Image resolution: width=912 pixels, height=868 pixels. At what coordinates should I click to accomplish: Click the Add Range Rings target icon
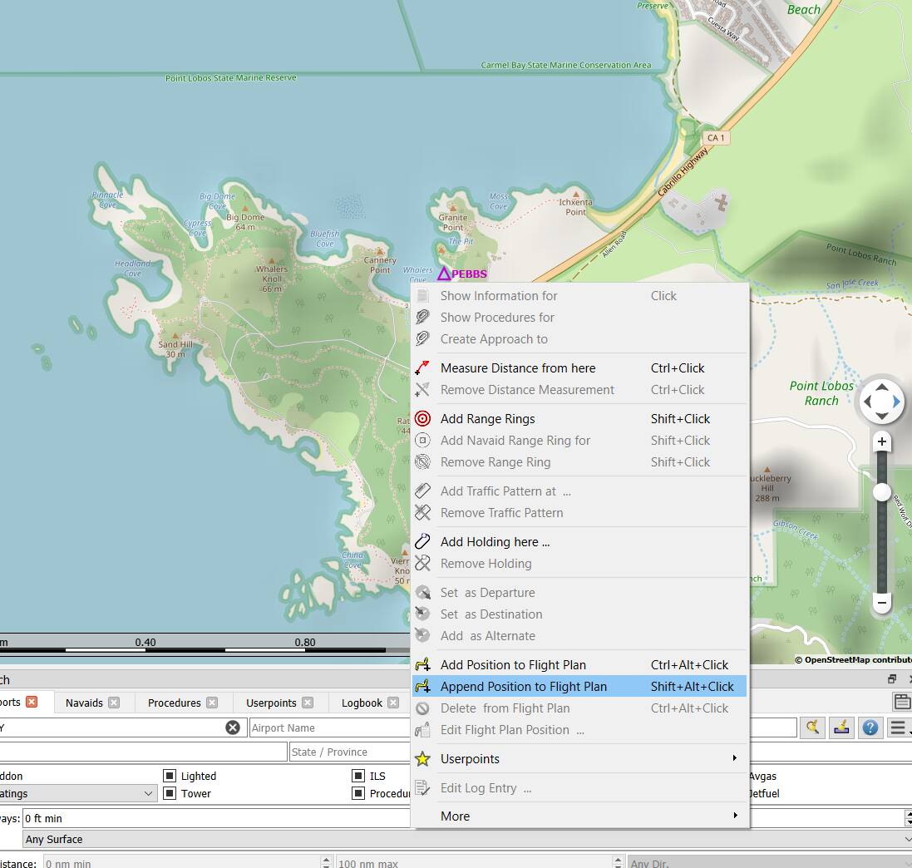pos(423,419)
